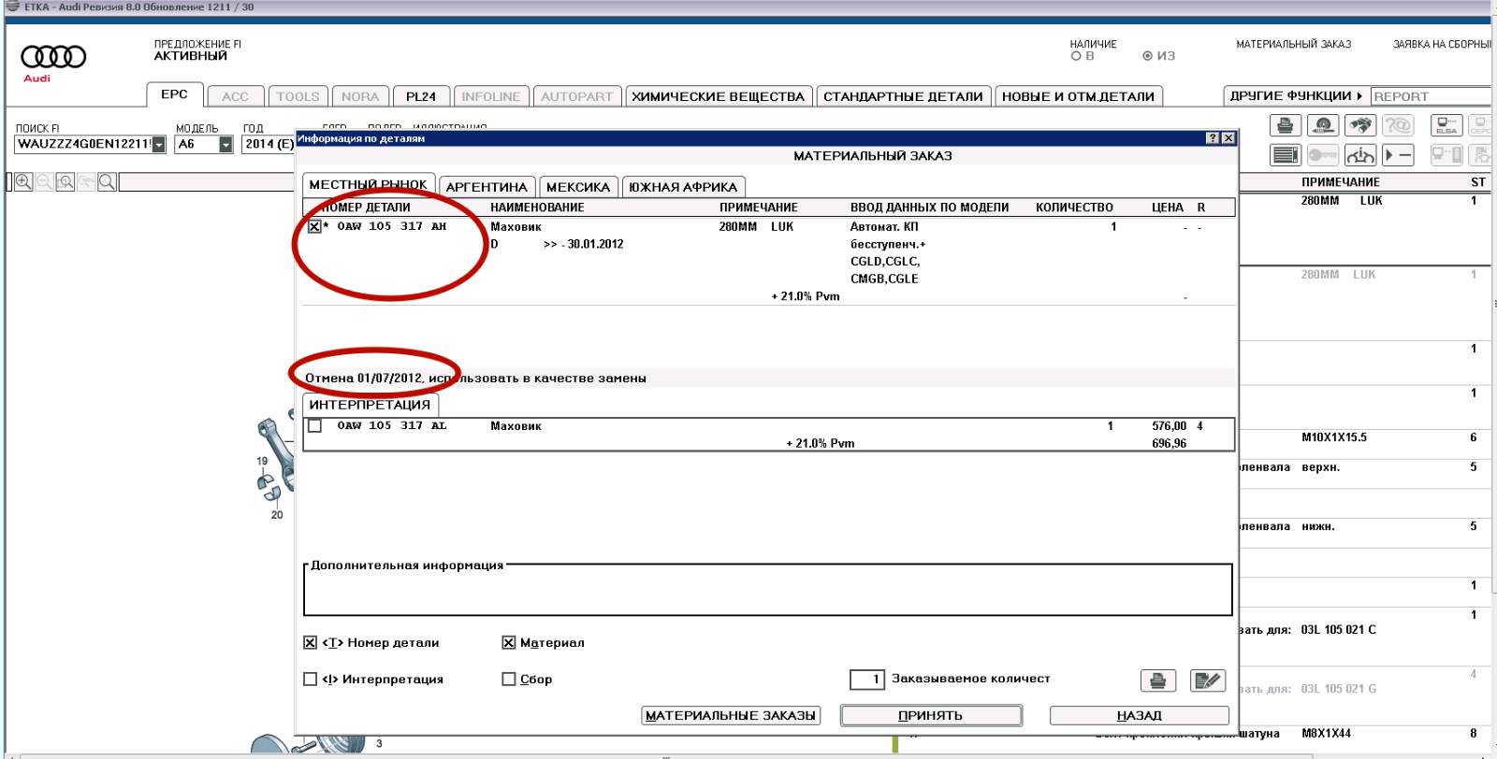Click the zoom-in magnifier icon

[23, 182]
